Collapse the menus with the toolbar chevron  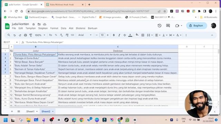coord(212,35)
